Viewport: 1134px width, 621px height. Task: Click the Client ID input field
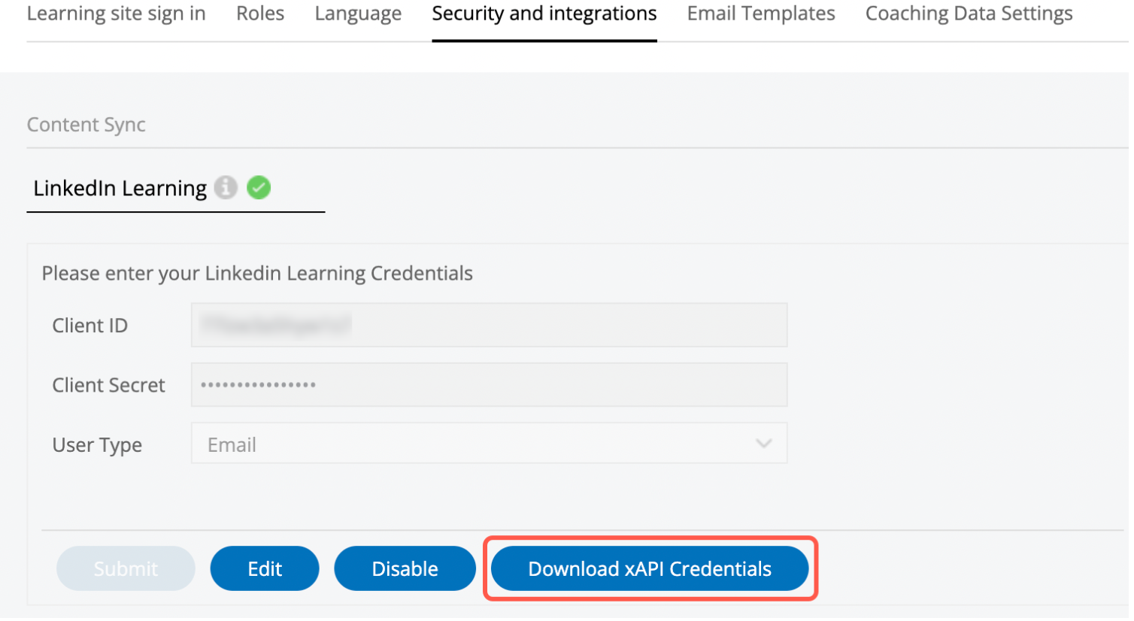click(489, 325)
